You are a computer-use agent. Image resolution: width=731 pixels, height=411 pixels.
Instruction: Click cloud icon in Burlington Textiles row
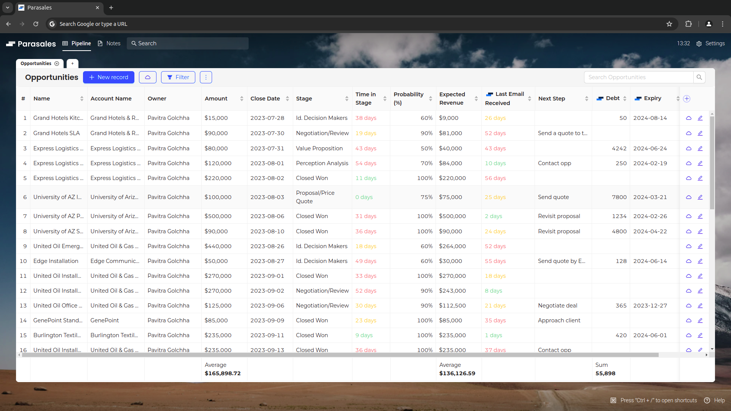click(x=689, y=335)
